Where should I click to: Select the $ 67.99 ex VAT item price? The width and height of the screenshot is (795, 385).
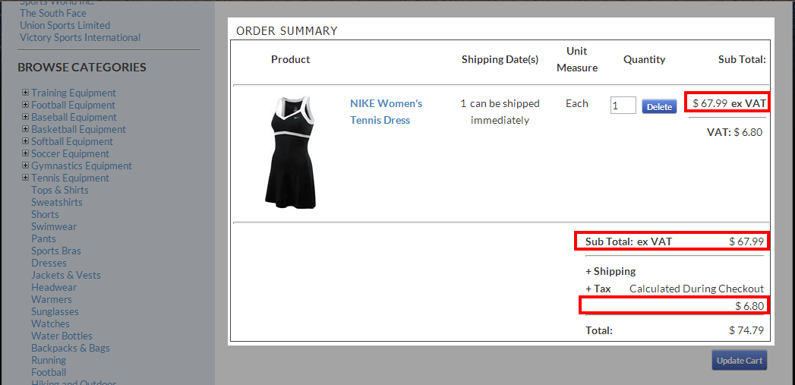coord(727,103)
